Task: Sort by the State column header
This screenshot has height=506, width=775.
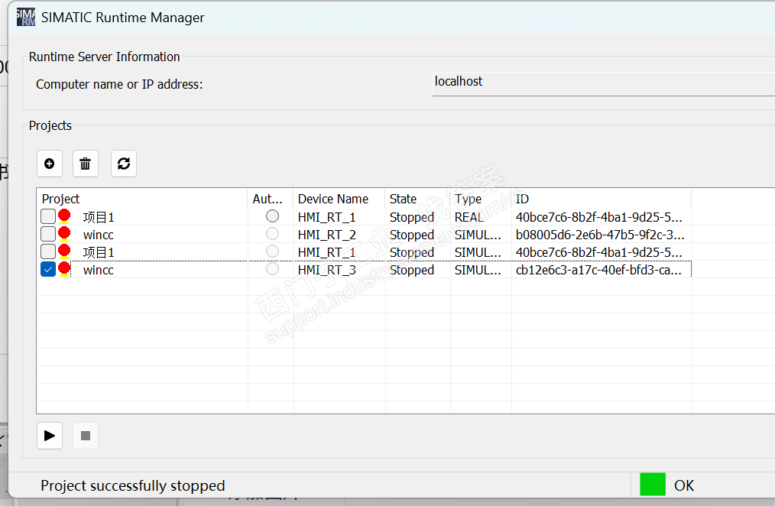Action: click(403, 199)
